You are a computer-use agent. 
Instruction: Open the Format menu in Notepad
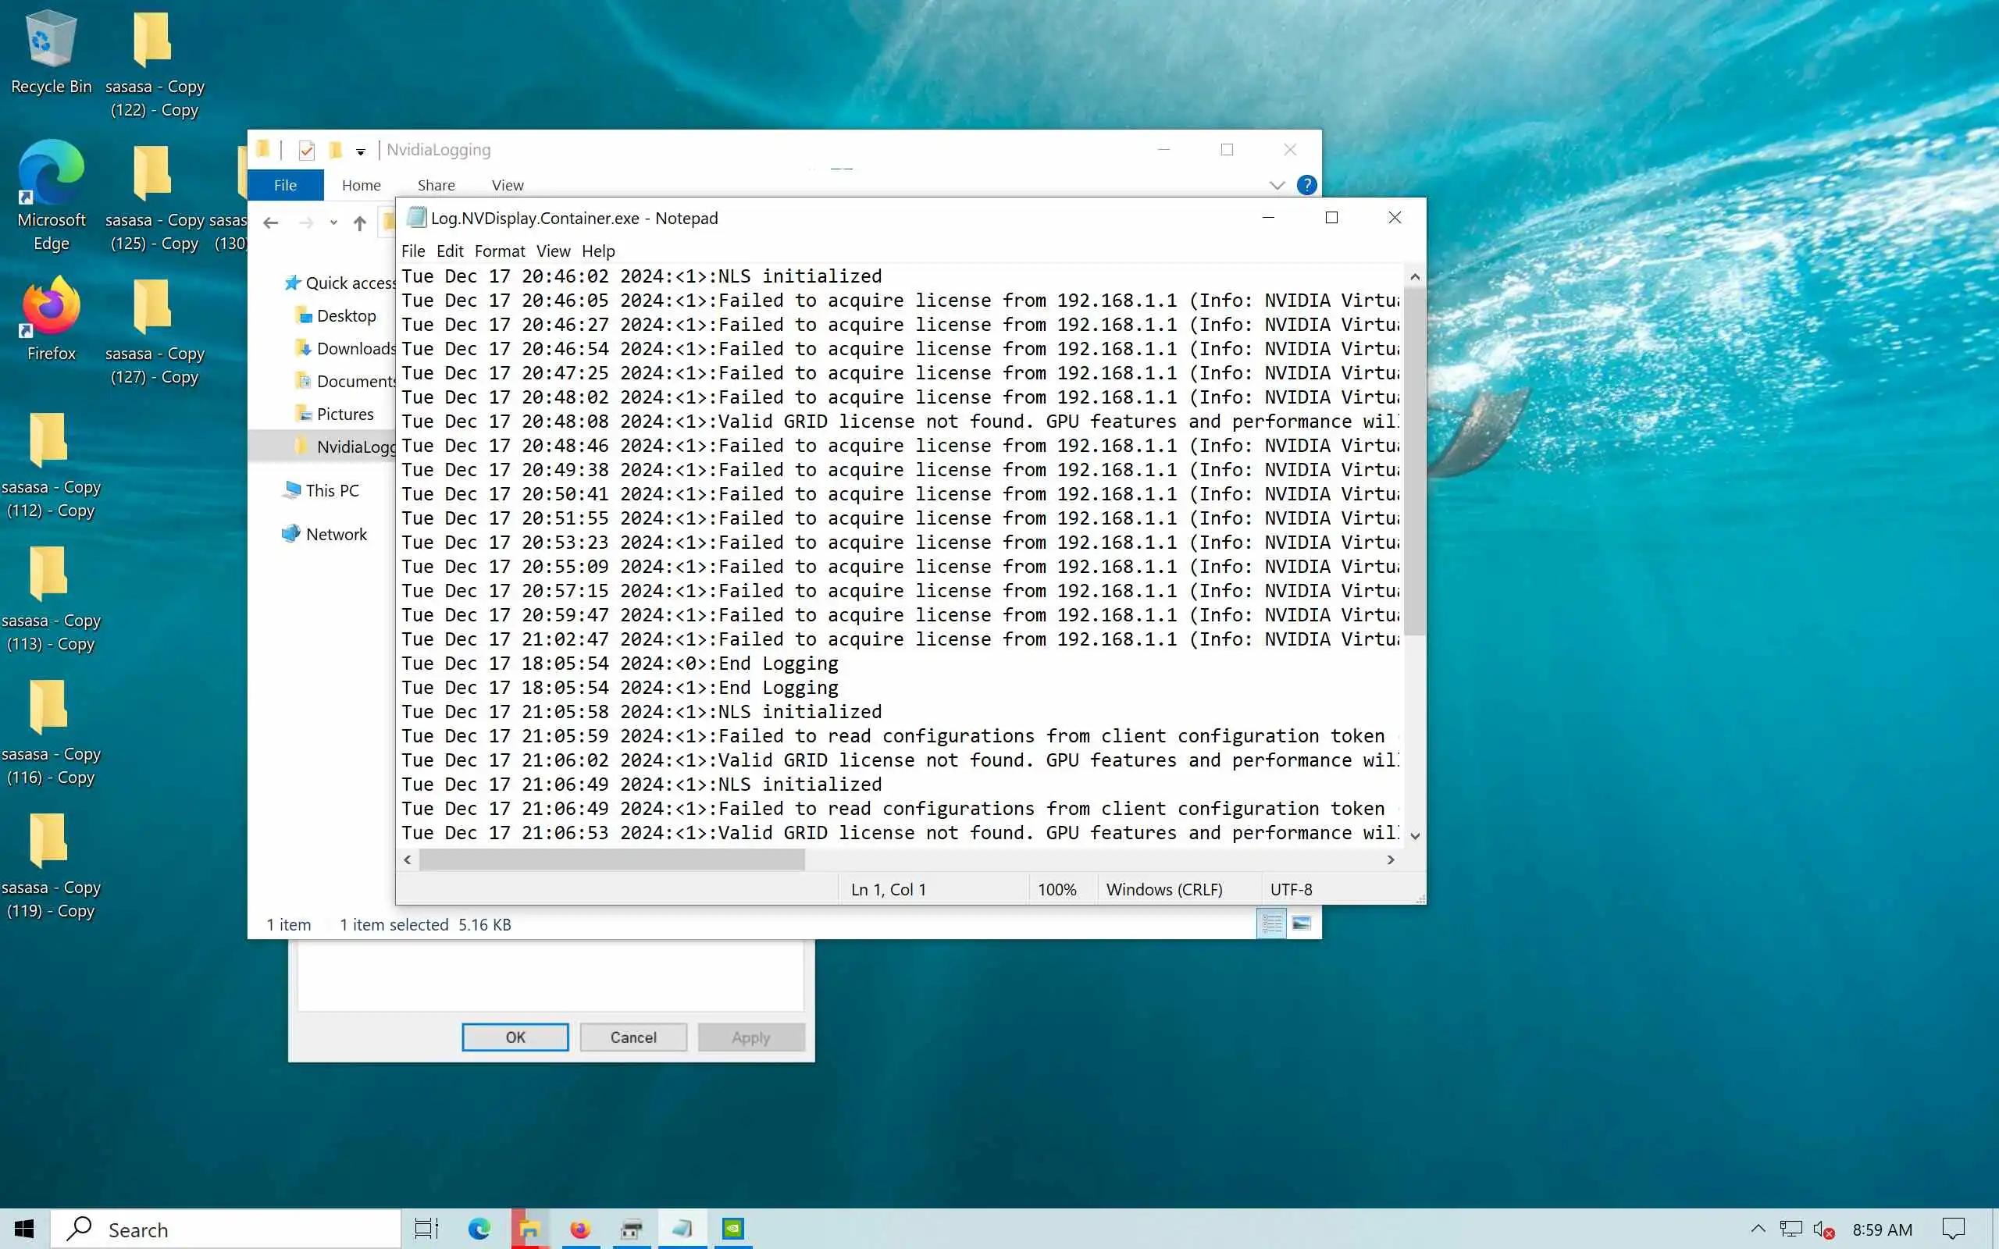point(499,251)
